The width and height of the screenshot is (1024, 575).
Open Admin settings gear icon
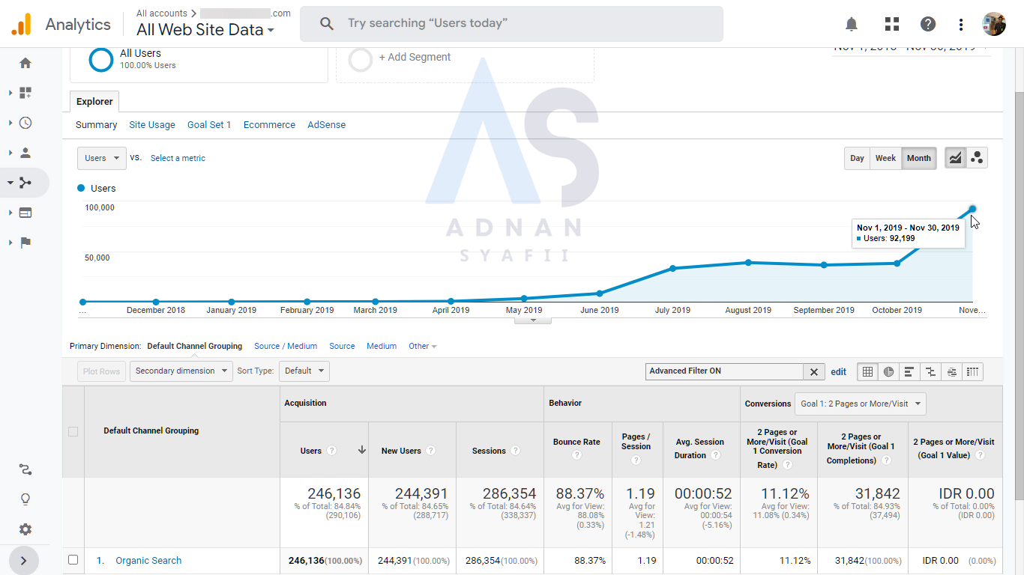(25, 529)
